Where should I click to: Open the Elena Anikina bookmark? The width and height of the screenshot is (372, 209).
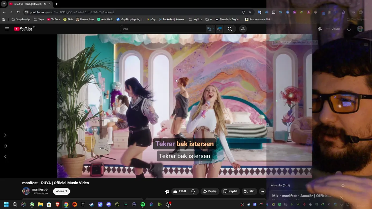(85, 19)
